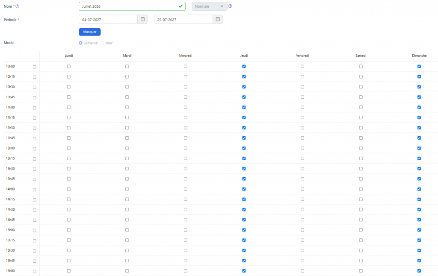Open help icon beside Normale dropdown

230,6
